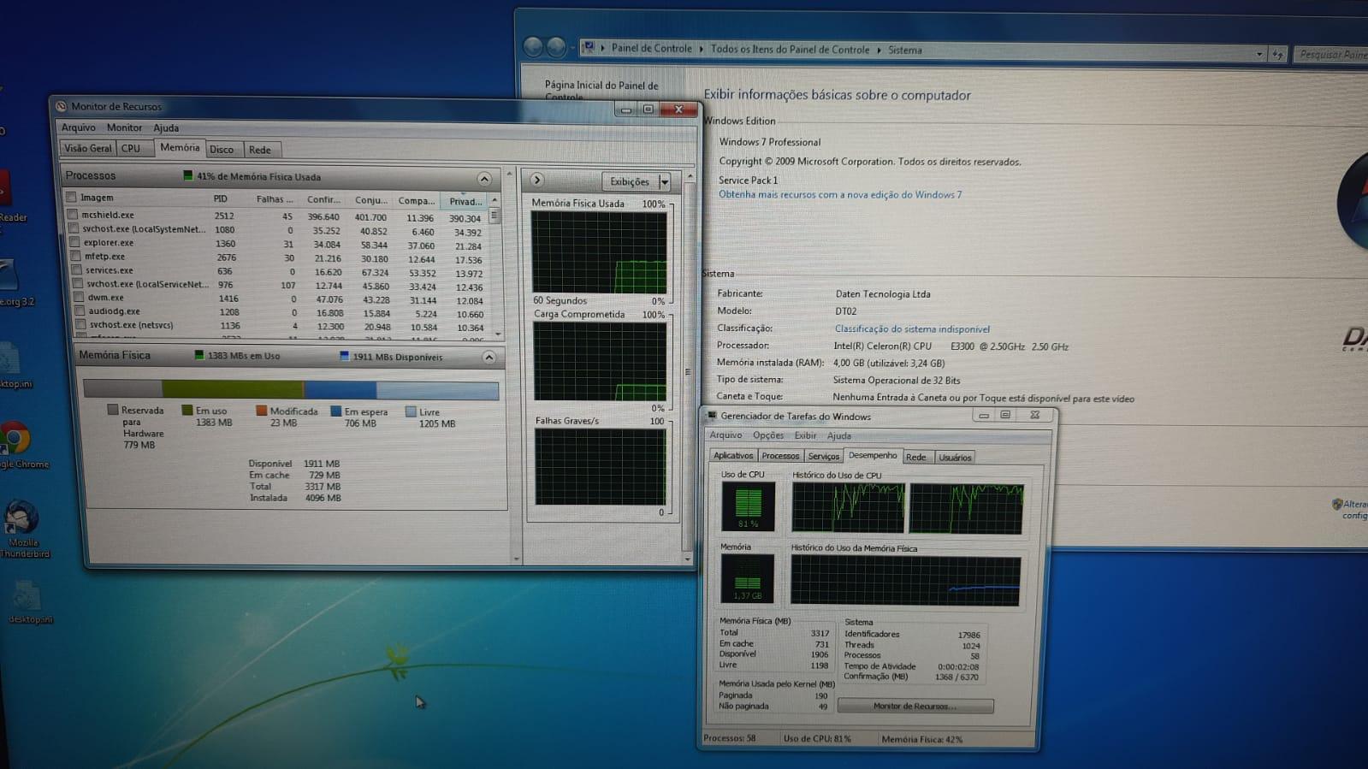Sort processes by Privad... column
The width and height of the screenshot is (1368, 769).
[x=465, y=202]
